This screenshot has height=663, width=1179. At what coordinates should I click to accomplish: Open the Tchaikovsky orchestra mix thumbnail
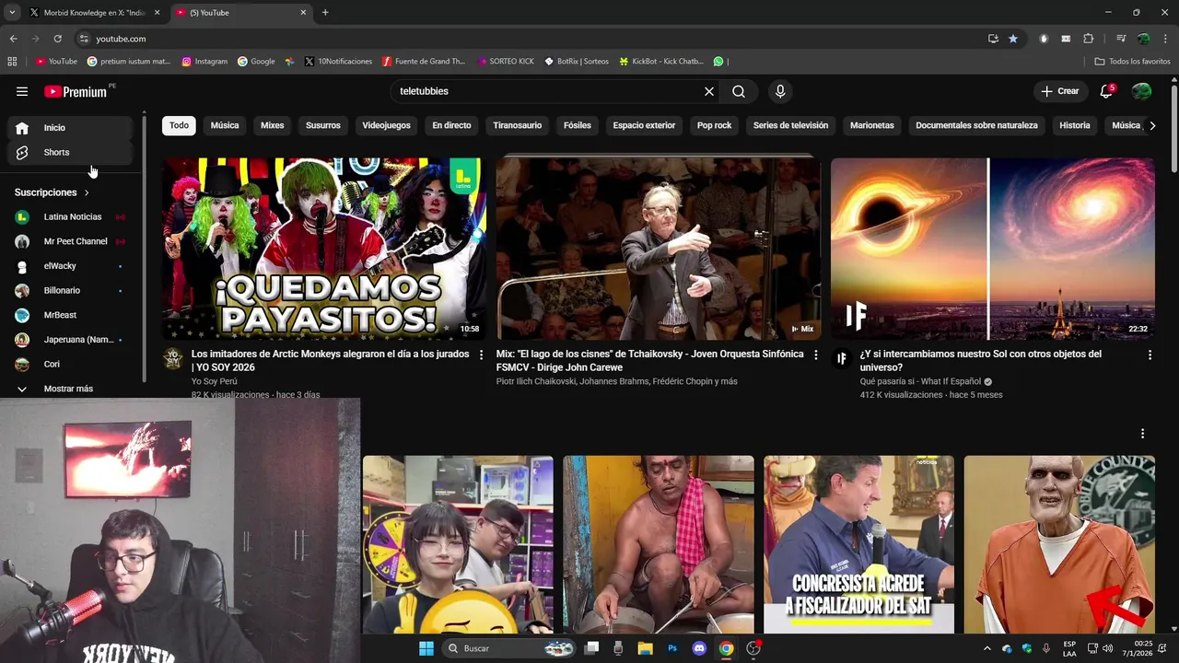click(x=658, y=249)
